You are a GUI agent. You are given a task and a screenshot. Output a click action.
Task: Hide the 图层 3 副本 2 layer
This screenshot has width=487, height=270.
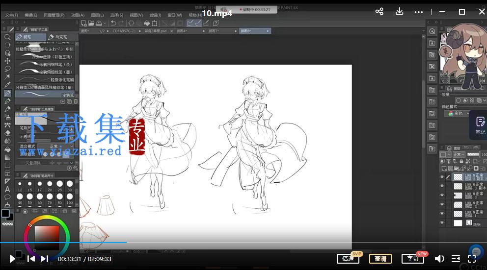pos(442,177)
